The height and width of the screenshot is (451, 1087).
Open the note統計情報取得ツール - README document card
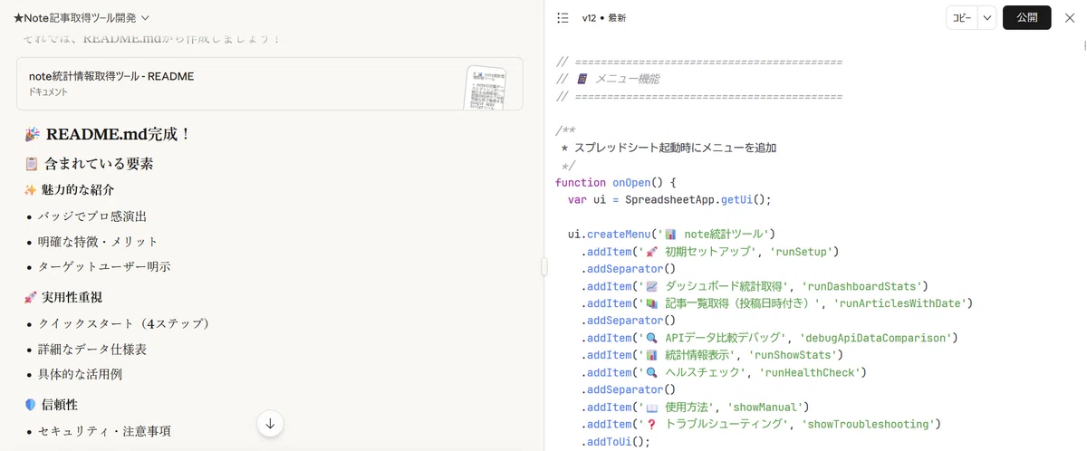click(x=269, y=83)
